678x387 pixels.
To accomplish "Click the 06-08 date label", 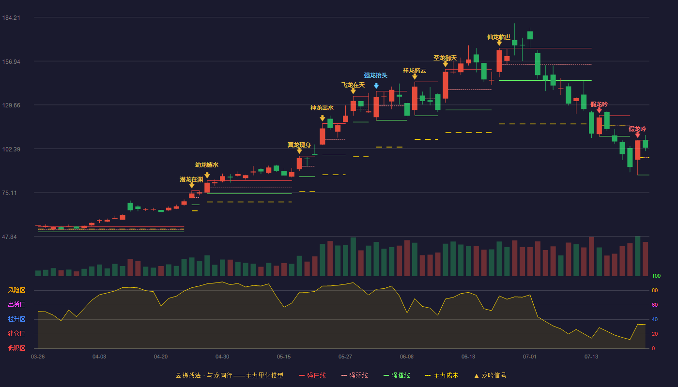I will pos(407,357).
